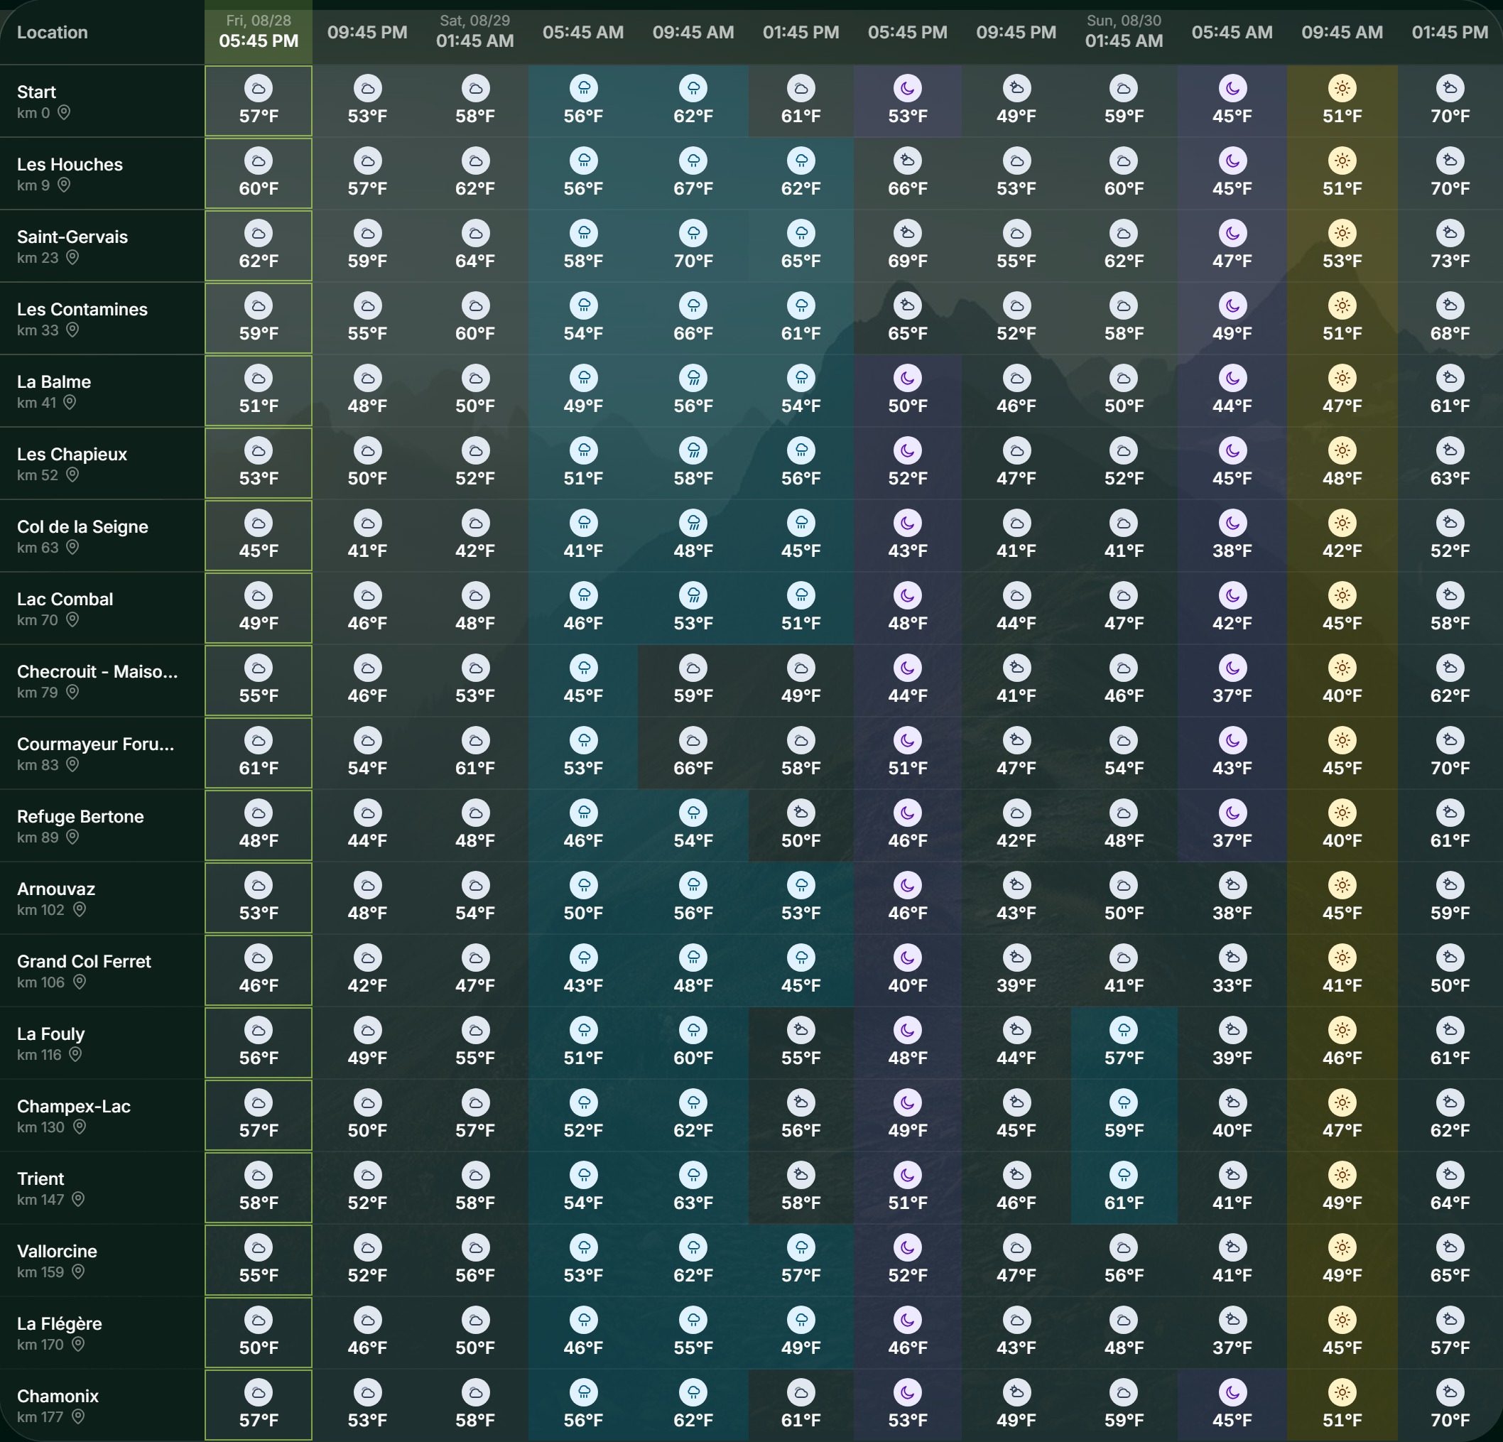Click the 61°F rain cell for Trient on Sunday
This screenshot has width=1503, height=1442.
click(x=1124, y=1188)
